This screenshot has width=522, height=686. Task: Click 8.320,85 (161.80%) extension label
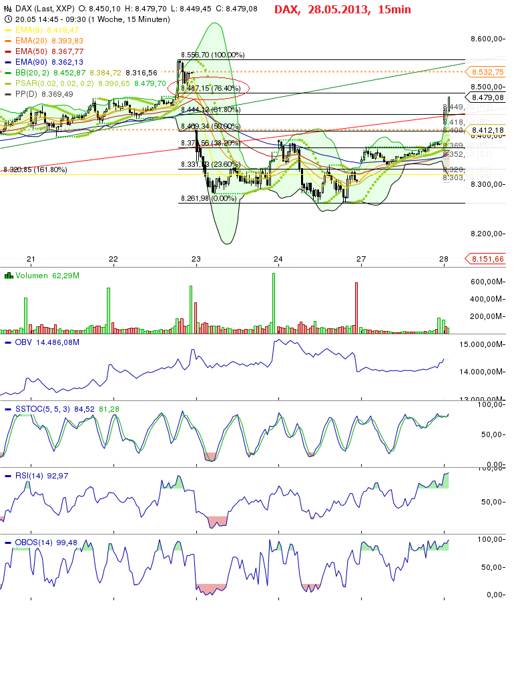(x=35, y=169)
